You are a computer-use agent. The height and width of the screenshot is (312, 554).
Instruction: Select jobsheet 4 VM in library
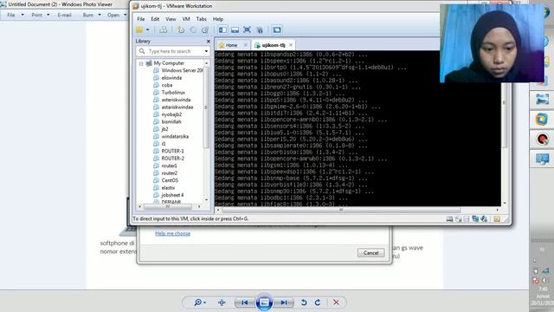click(172, 195)
